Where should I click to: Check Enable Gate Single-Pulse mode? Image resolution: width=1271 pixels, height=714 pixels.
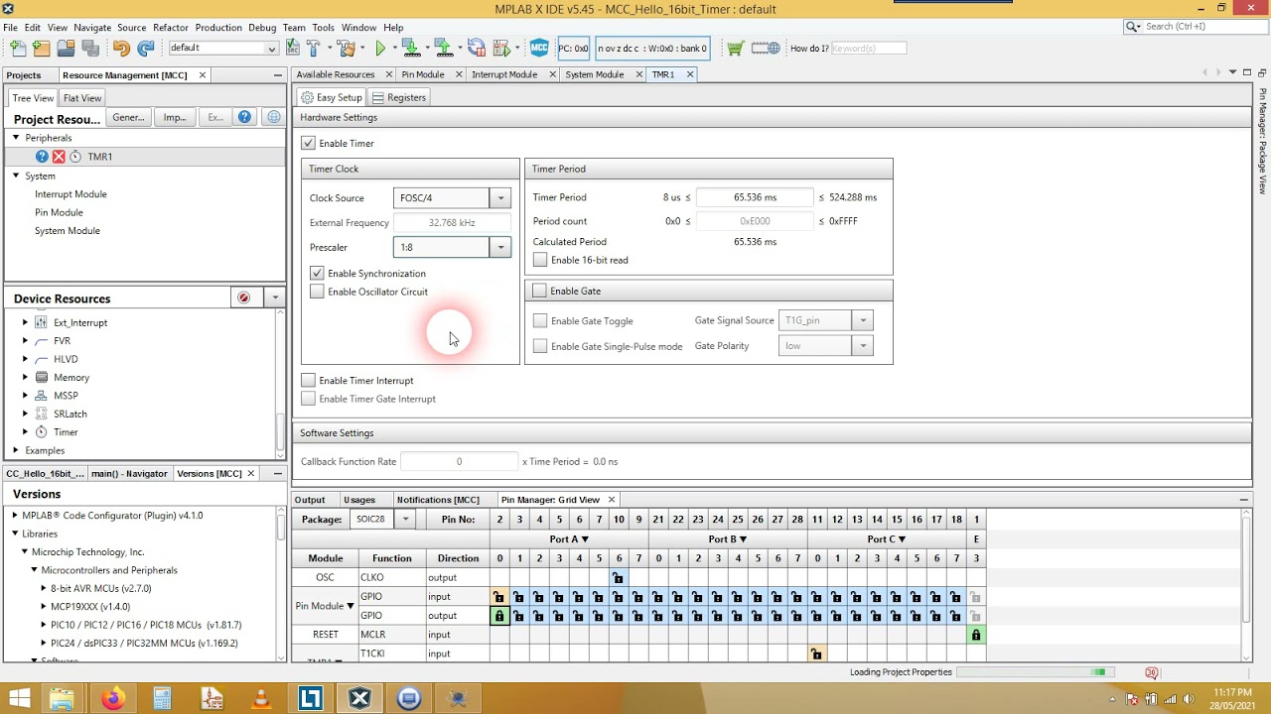(x=540, y=346)
